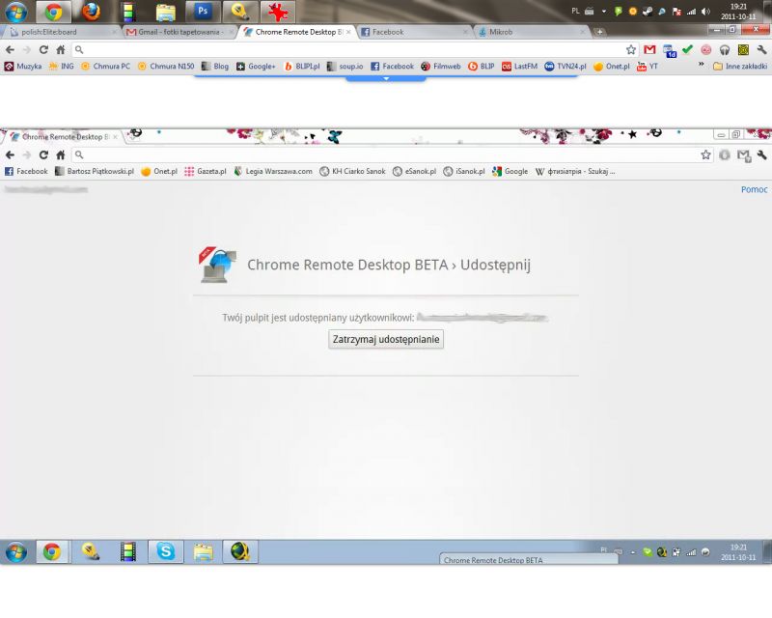Open Gazeta.pl bookmark

(206, 171)
